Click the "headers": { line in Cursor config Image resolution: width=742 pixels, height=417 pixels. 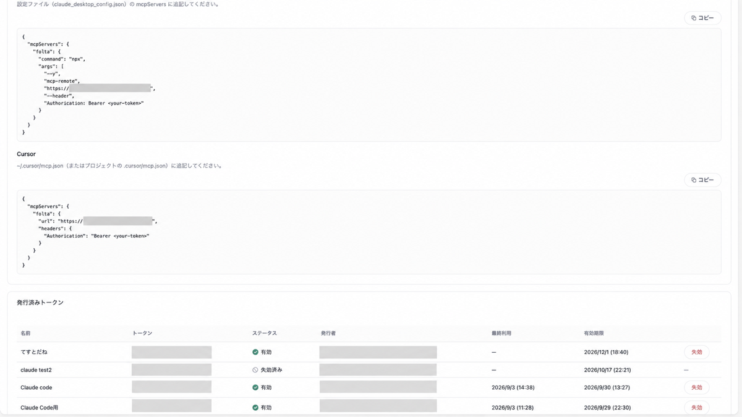[55, 229]
